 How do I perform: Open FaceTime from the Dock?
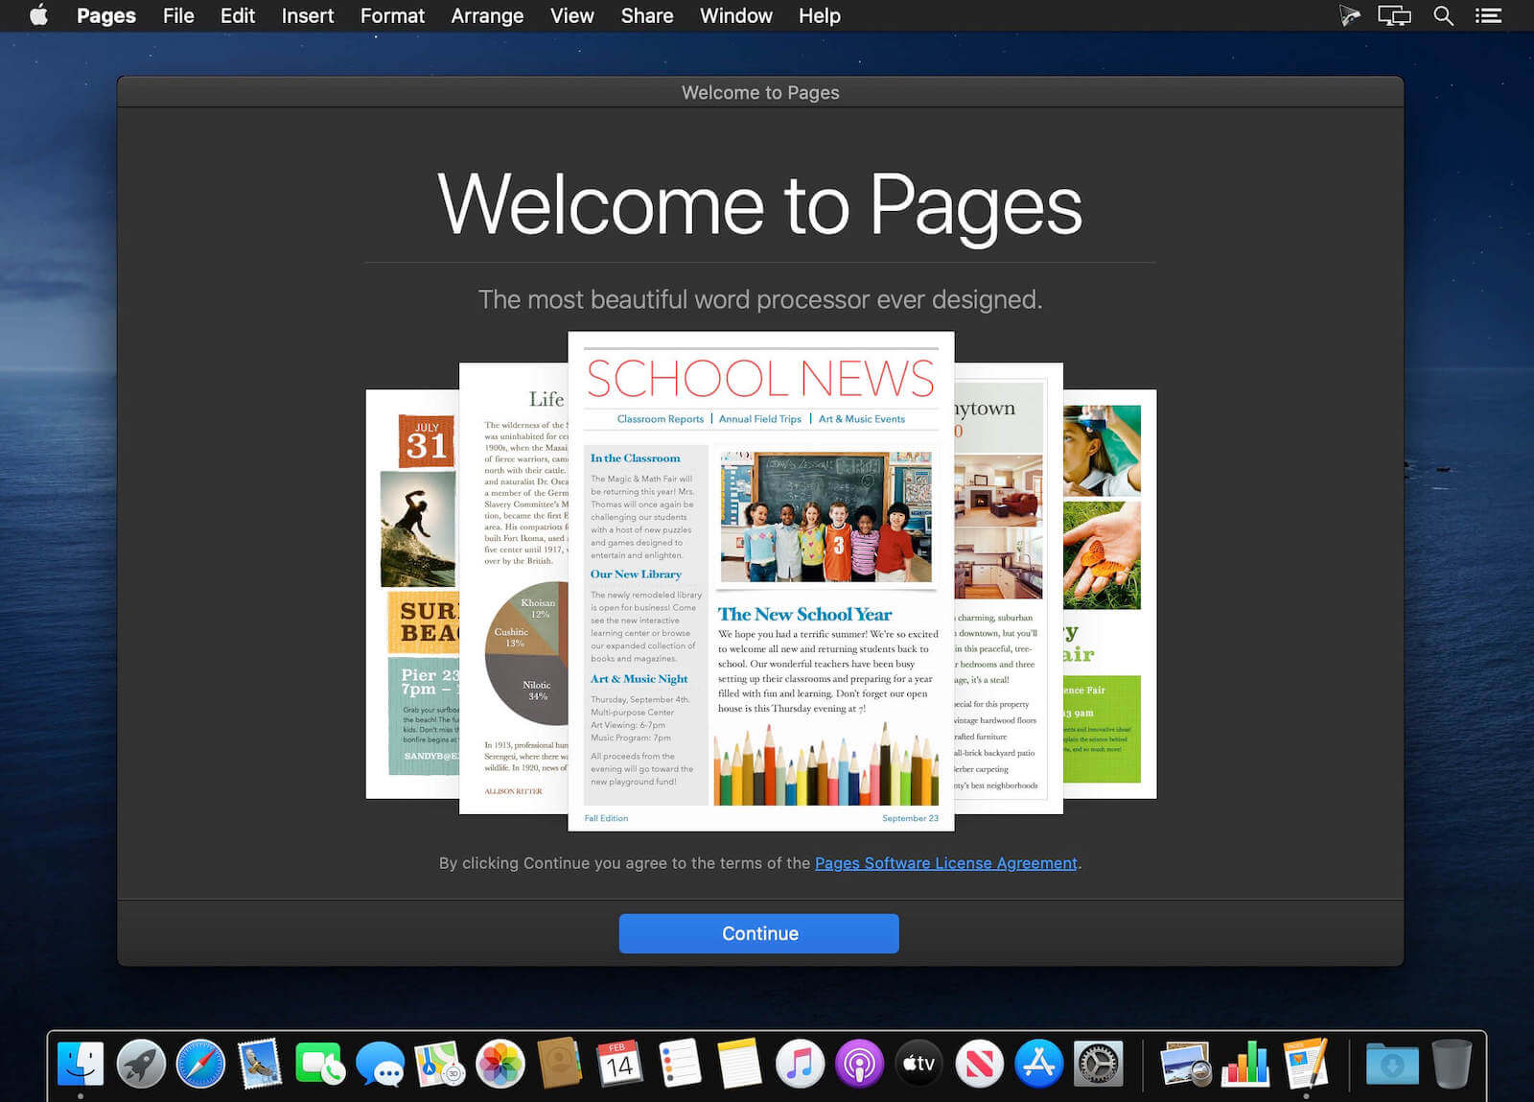(x=319, y=1064)
